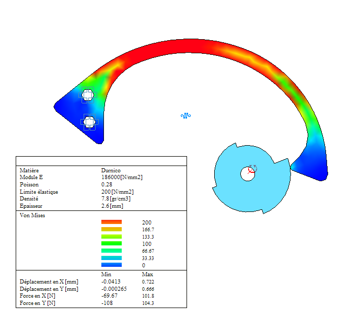
Task: Select the green 100 legend swatch
Action: (111, 244)
